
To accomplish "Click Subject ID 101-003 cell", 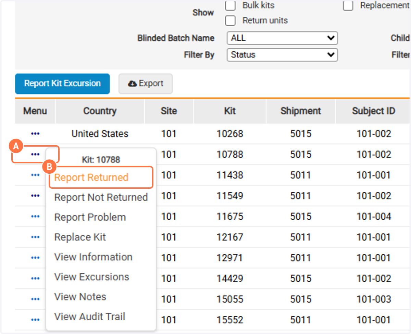I will (x=374, y=299).
